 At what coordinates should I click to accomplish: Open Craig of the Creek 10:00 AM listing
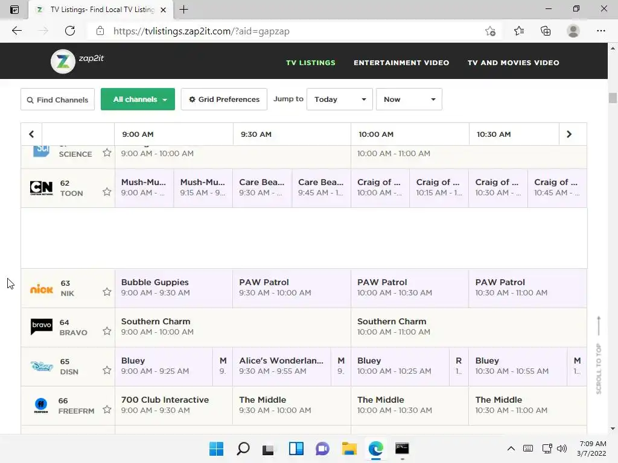coord(380,188)
